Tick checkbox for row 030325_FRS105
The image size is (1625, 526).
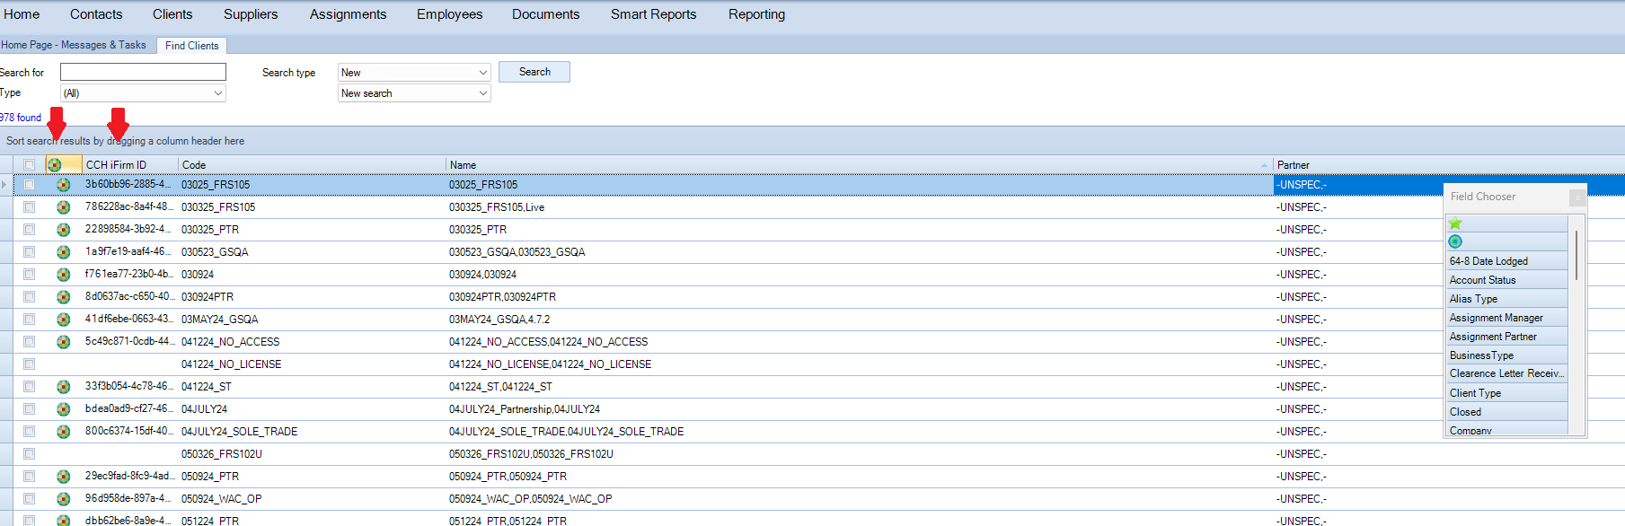point(30,207)
